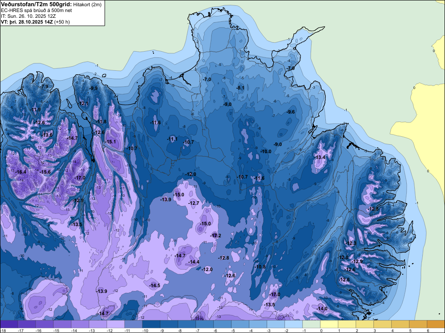The height and width of the screenshot is (333, 445).
Task: Click the -14.5 temperature reading
Action: tap(155, 286)
